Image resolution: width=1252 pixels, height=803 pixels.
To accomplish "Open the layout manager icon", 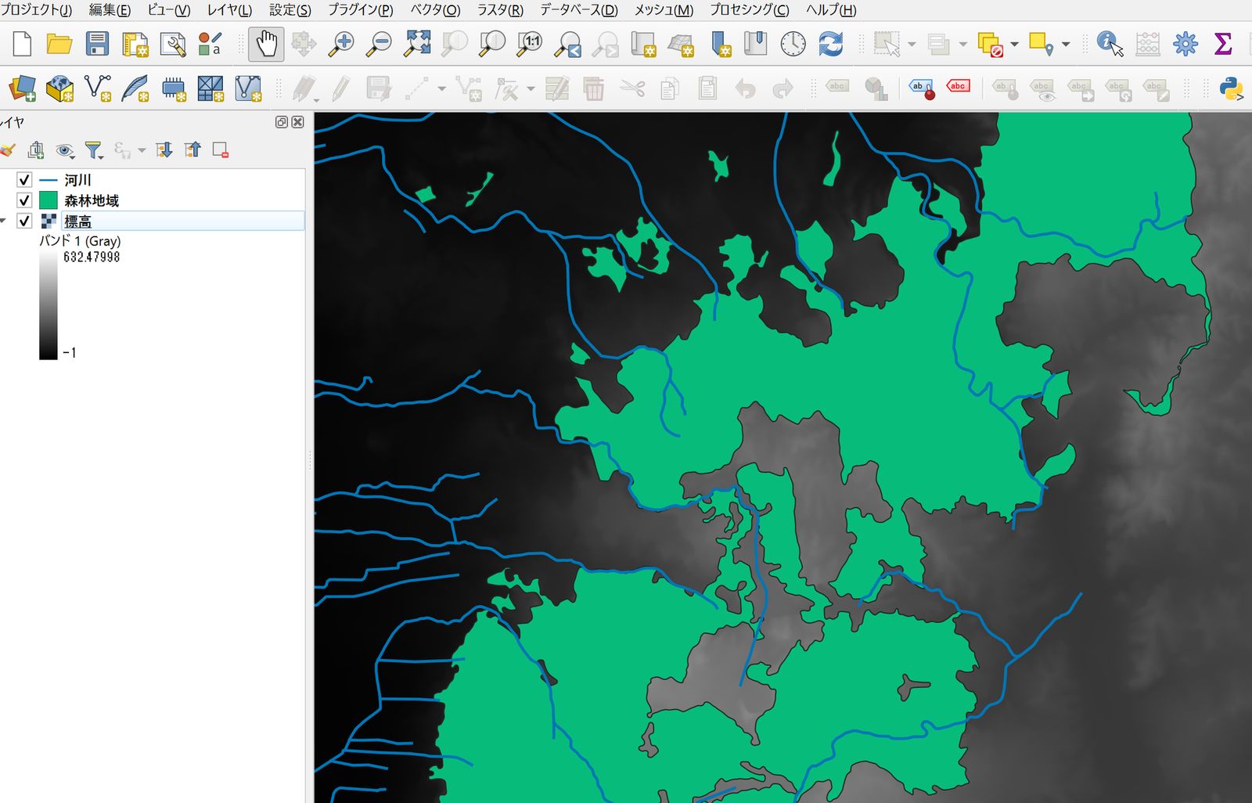I will 172,44.
